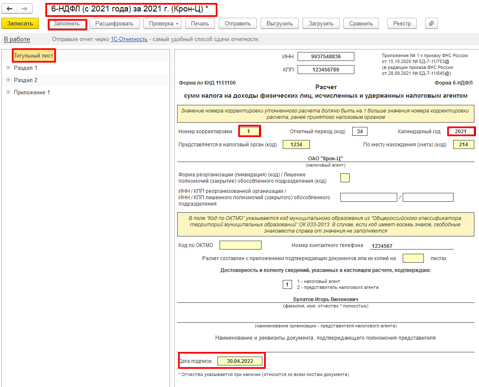Follow the 1С-Отчетность link
479x387 pixels.
129,39
